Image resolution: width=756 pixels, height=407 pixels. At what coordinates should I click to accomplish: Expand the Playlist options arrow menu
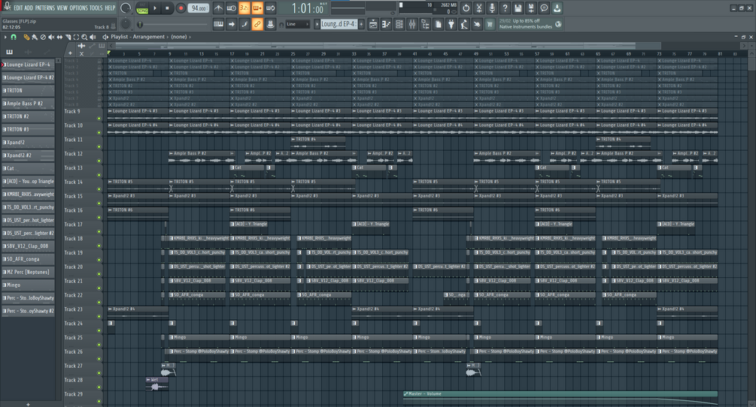click(x=5, y=37)
